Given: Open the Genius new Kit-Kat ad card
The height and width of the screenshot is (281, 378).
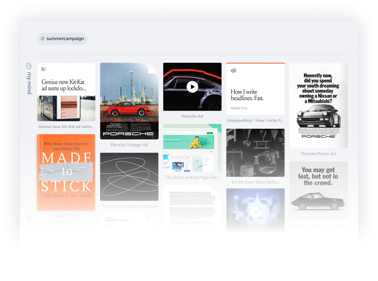Looking at the screenshot, I should click(x=66, y=92).
